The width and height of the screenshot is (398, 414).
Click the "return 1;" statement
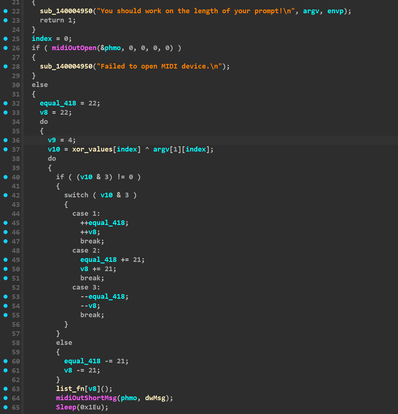(58, 20)
